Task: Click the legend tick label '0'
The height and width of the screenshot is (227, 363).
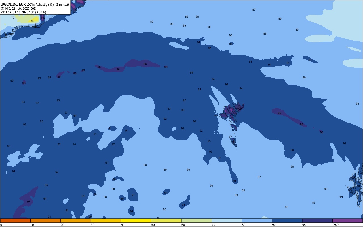Action: [1, 225]
